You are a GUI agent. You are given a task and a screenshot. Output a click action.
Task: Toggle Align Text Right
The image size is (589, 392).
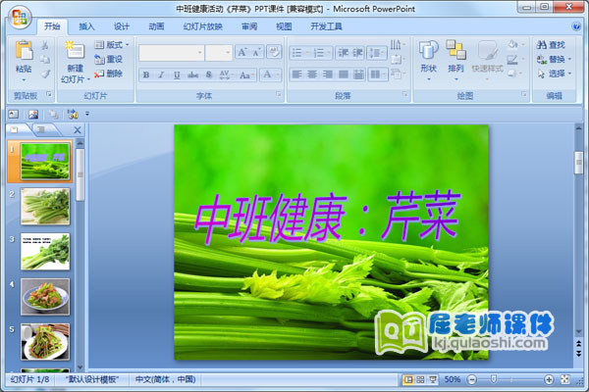328,74
